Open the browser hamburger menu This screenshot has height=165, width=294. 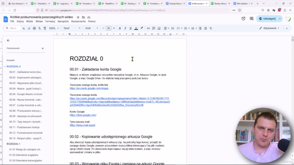290,10
